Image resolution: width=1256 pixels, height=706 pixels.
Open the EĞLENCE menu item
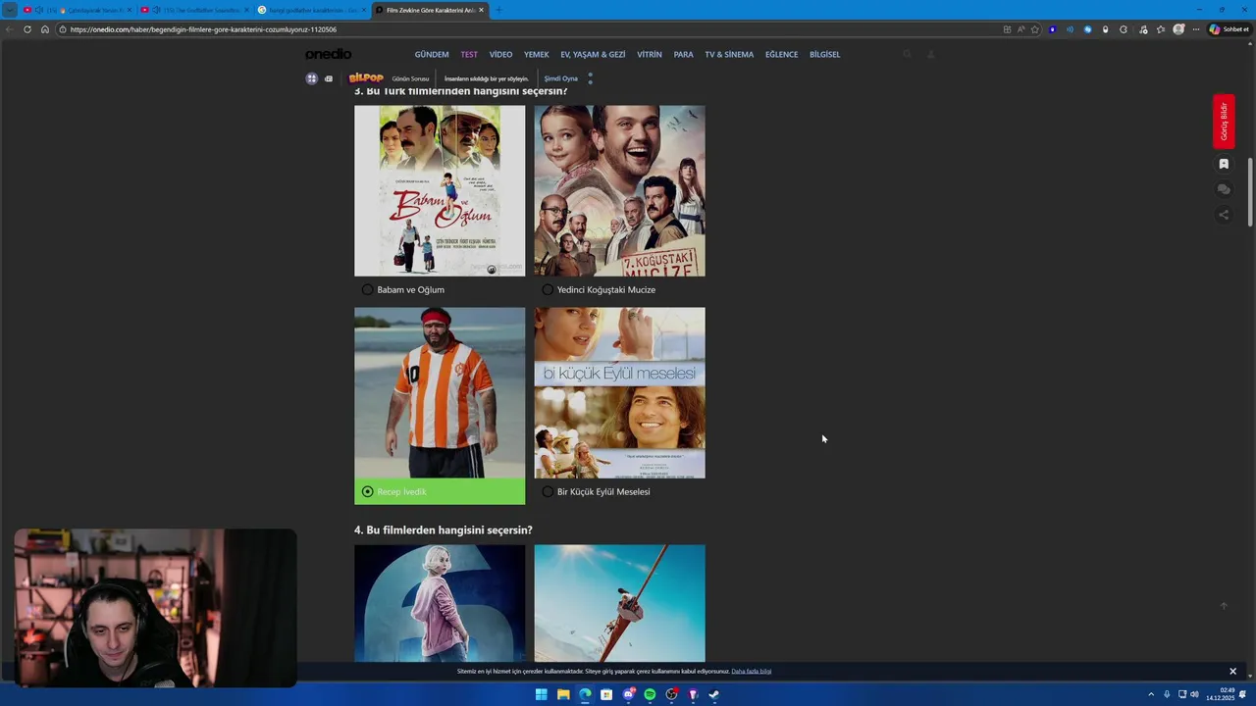(x=781, y=55)
